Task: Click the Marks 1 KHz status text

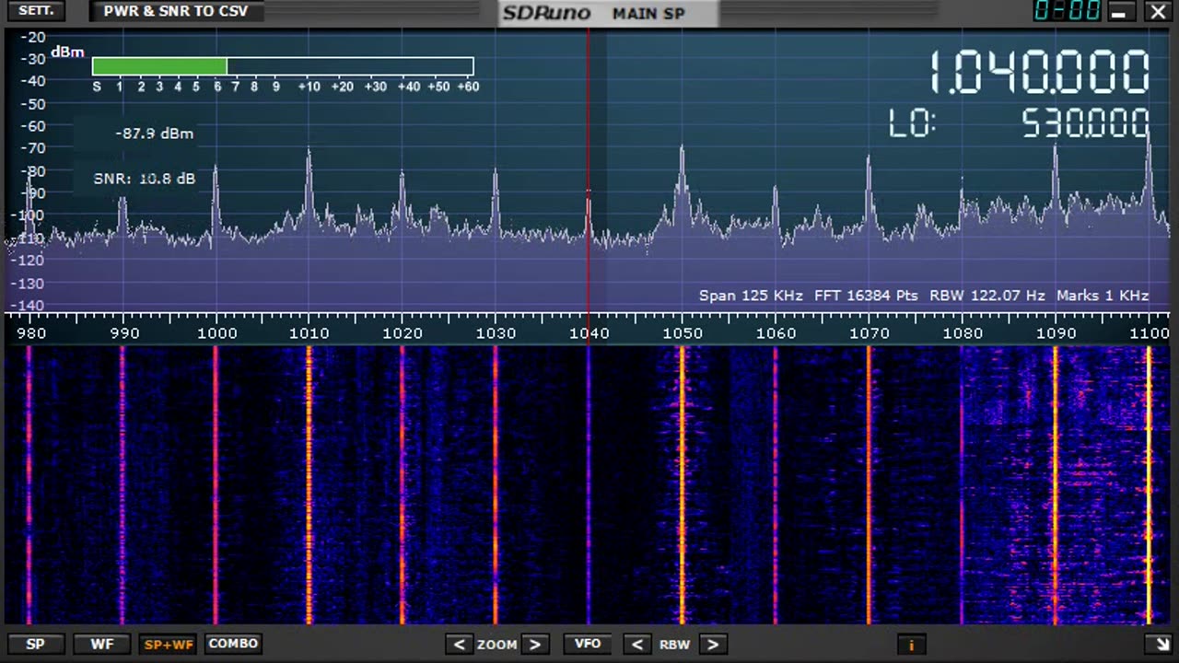Action: tap(1103, 296)
